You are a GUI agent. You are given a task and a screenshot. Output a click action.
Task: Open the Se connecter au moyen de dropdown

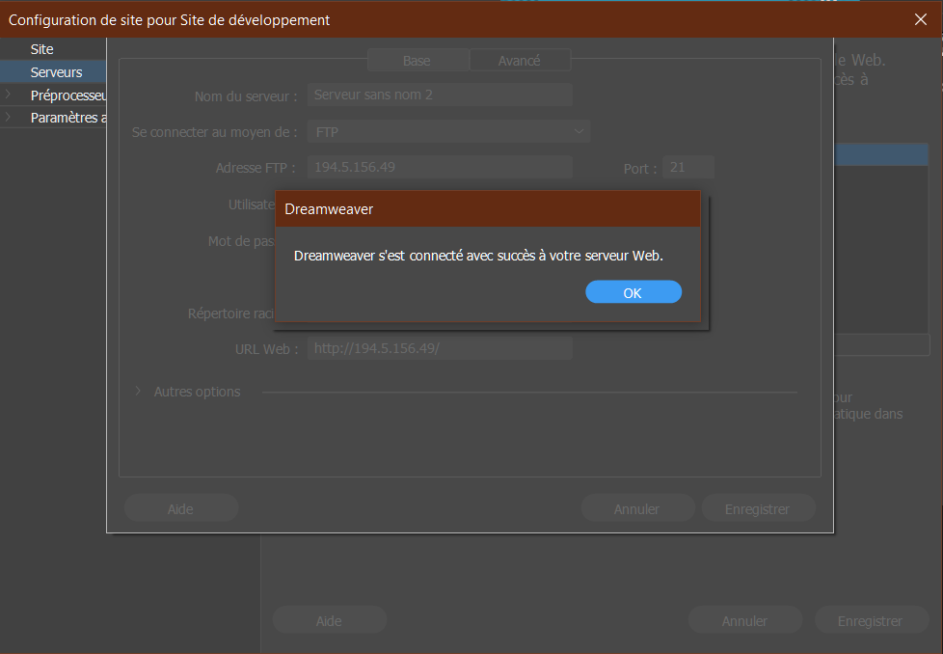[x=448, y=131]
